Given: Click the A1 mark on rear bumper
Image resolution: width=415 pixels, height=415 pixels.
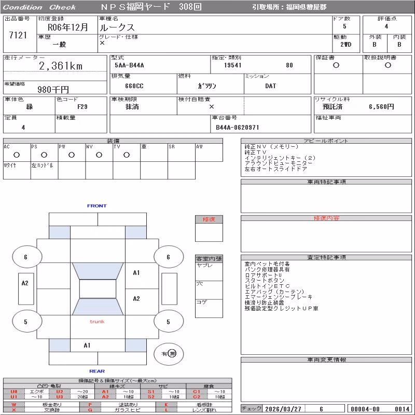Looking at the screenshot, I should [87, 345].
